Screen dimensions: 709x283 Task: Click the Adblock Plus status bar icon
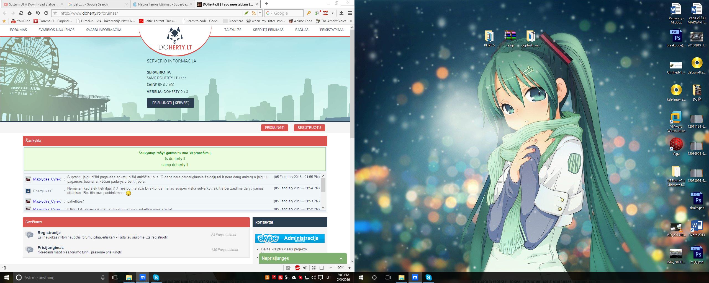[x=297, y=268]
